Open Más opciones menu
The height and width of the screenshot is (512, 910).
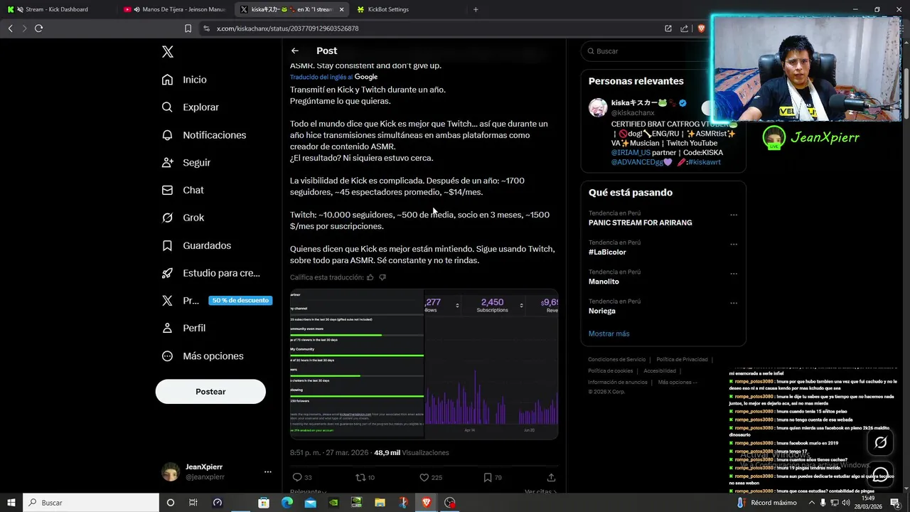[x=203, y=356]
